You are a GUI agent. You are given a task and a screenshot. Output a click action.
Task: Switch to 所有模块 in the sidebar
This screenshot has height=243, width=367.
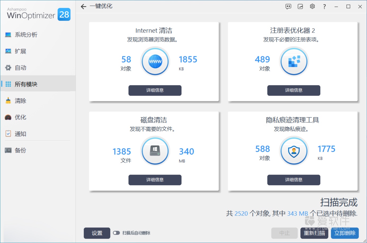[x=26, y=84]
